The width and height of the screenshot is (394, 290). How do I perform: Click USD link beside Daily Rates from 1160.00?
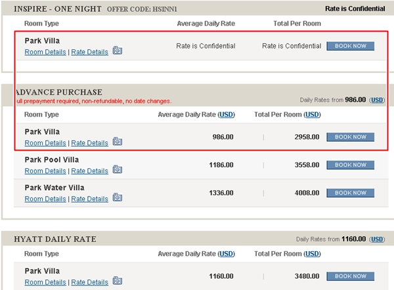pos(377,239)
